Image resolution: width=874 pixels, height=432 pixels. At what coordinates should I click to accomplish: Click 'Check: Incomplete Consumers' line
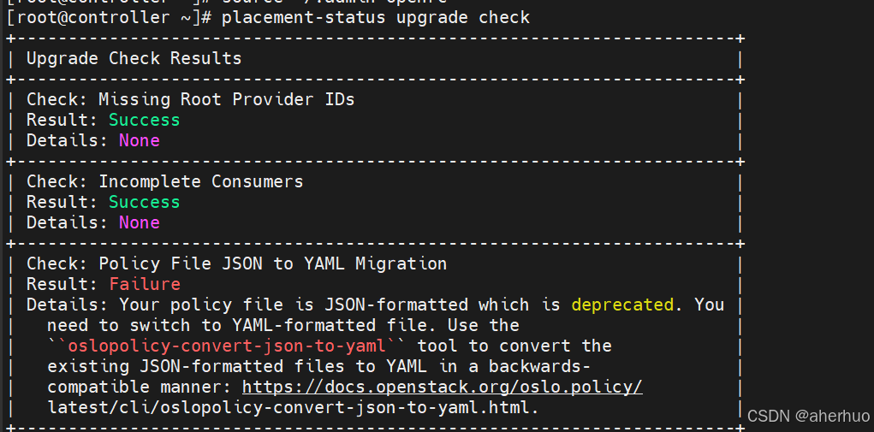[x=164, y=181]
